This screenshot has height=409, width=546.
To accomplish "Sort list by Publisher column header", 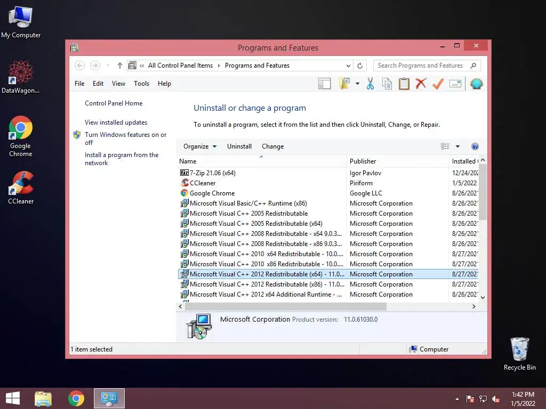I will click(x=397, y=161).
